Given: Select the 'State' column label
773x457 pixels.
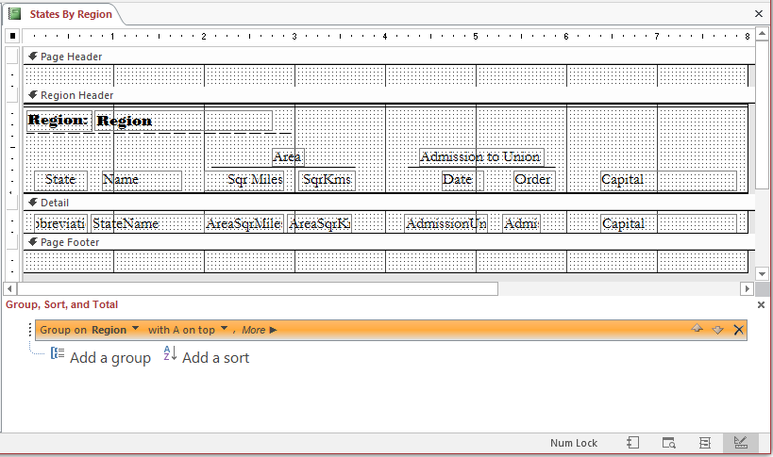Looking at the screenshot, I should tap(60, 180).
